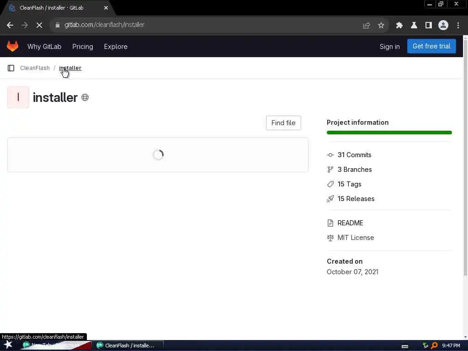
Task: Click the keyboard tray icon
Action: (x=405, y=346)
